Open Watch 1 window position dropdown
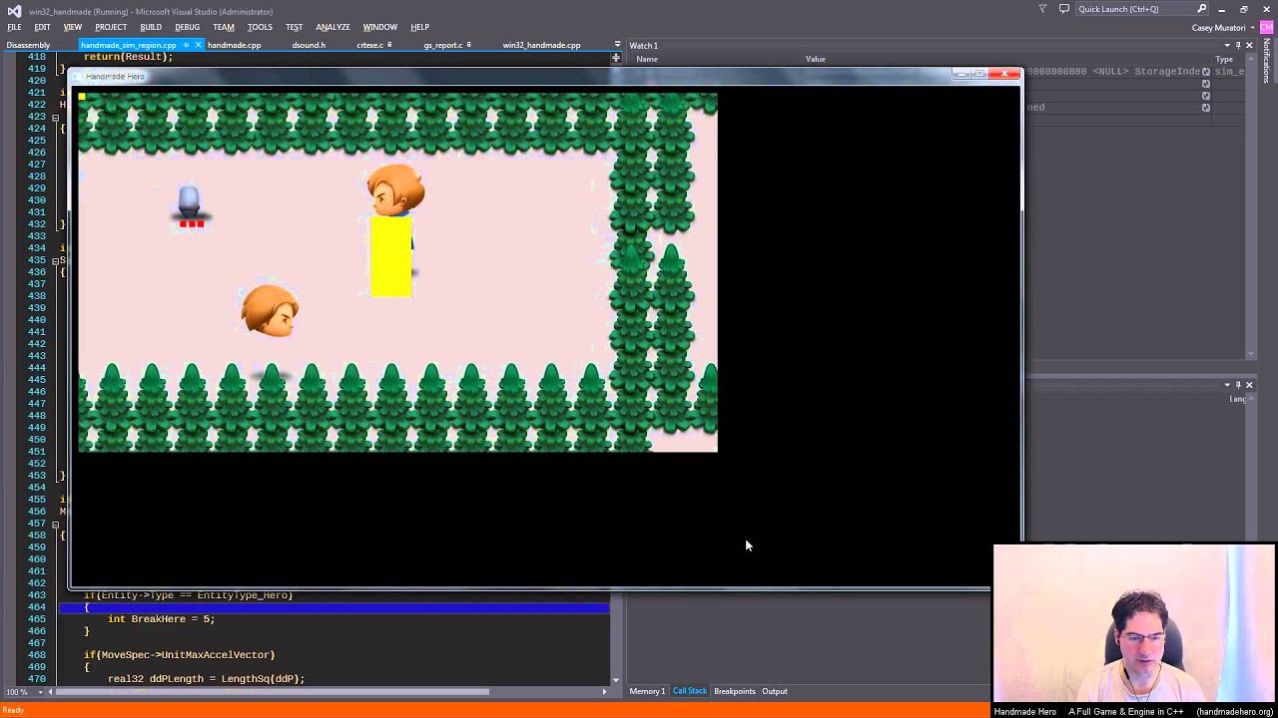 (1227, 45)
